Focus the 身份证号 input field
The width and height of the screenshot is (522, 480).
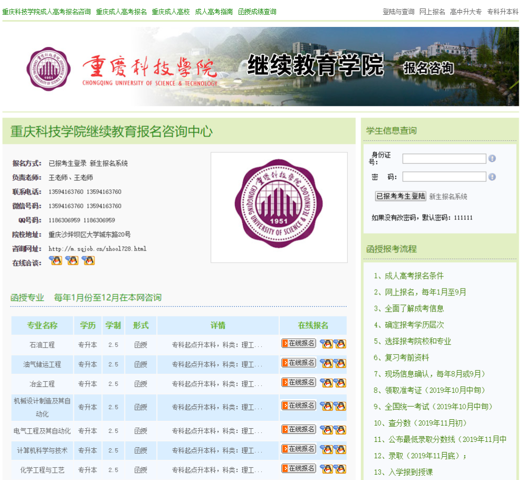444,159
